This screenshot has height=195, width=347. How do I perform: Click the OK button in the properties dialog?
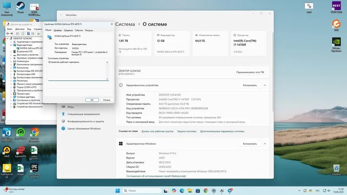[x=92, y=100]
